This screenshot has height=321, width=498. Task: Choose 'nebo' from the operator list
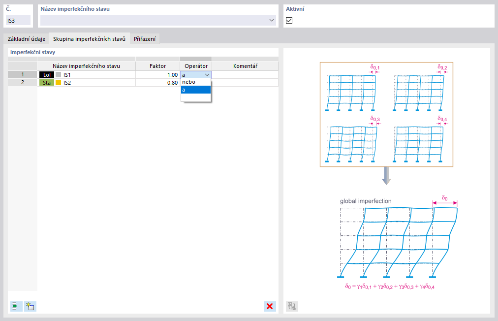pos(196,82)
